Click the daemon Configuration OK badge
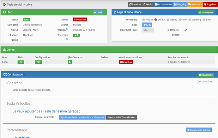The height and width of the screenshot is (138, 218). pyautogui.click(x=38, y=62)
